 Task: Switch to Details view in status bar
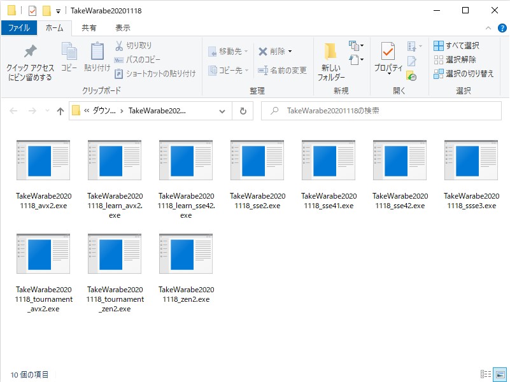(x=486, y=374)
